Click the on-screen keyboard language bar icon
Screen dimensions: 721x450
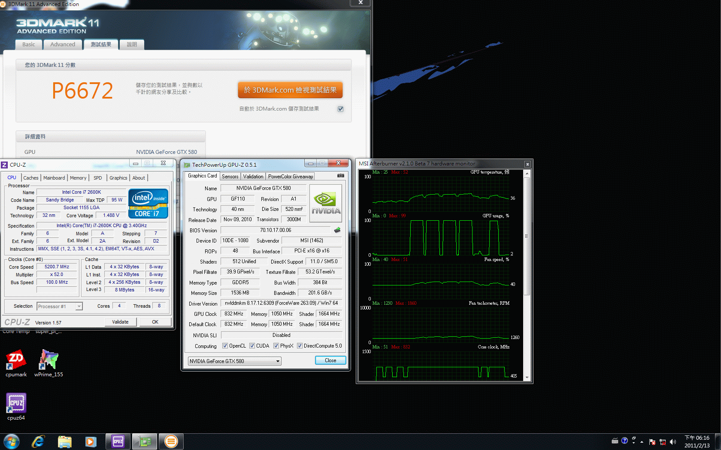point(615,441)
